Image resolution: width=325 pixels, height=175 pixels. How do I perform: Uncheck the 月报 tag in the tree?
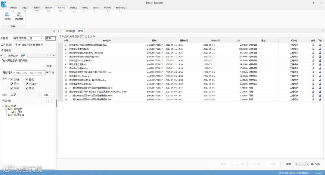12,112
